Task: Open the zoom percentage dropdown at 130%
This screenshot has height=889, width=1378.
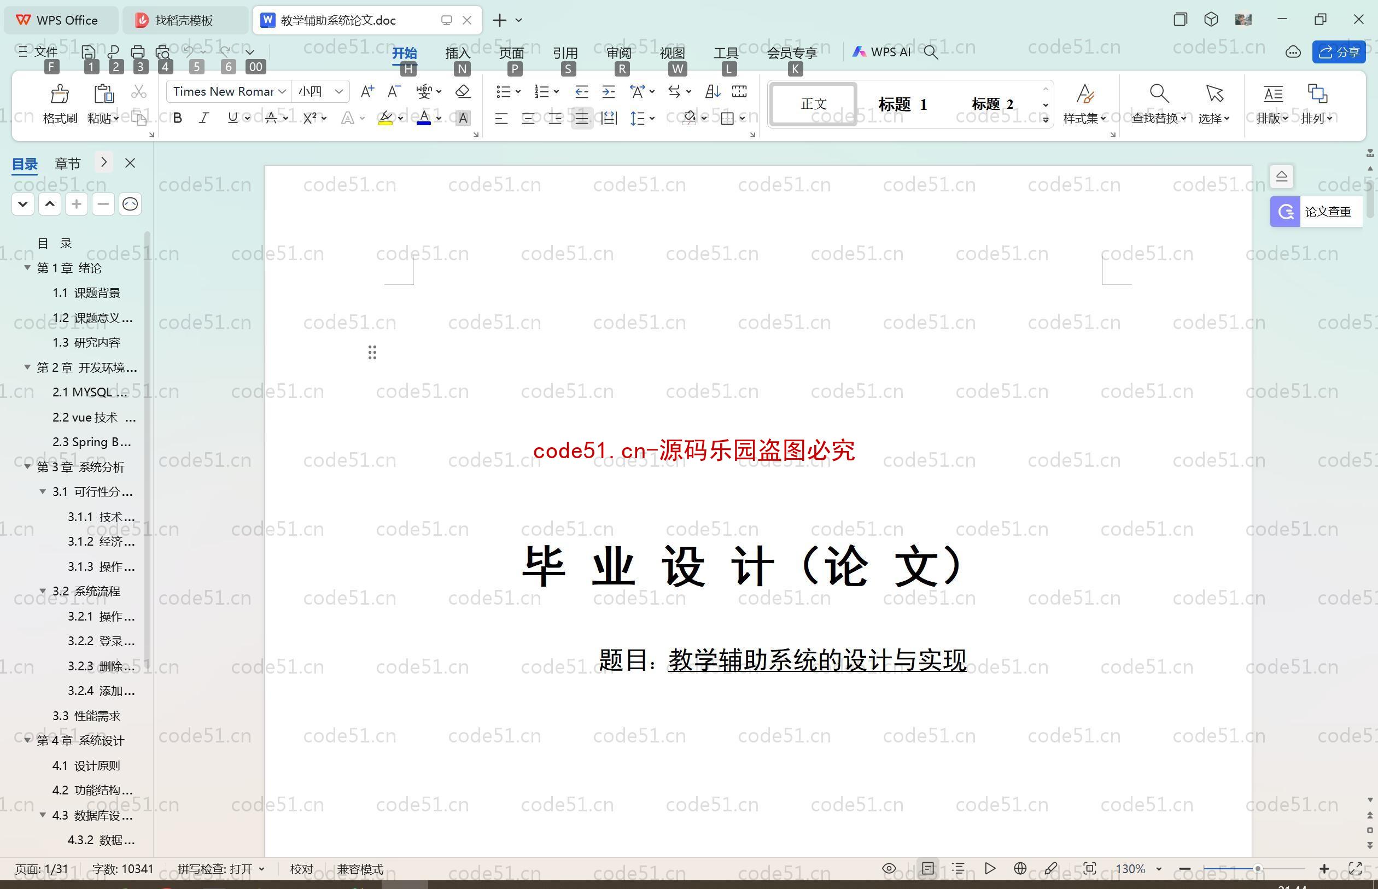Action: point(1159,869)
